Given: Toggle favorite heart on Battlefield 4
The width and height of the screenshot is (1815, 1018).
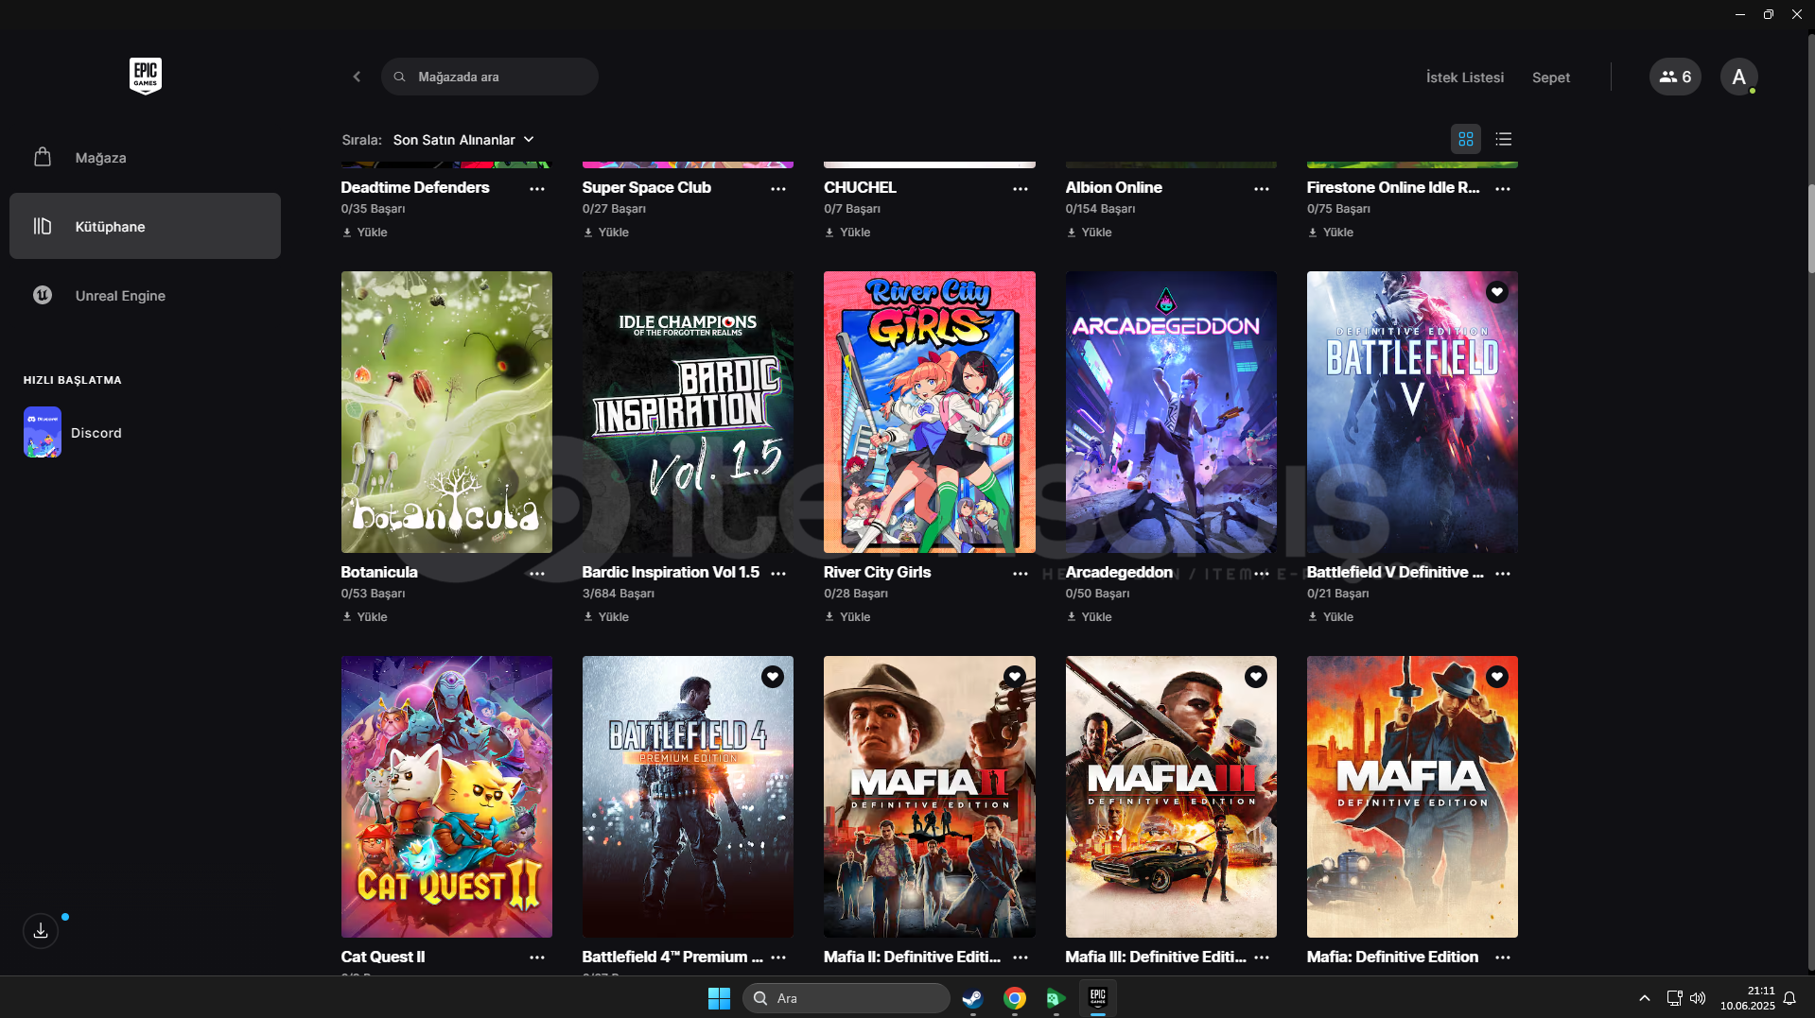Looking at the screenshot, I should pos(773,677).
